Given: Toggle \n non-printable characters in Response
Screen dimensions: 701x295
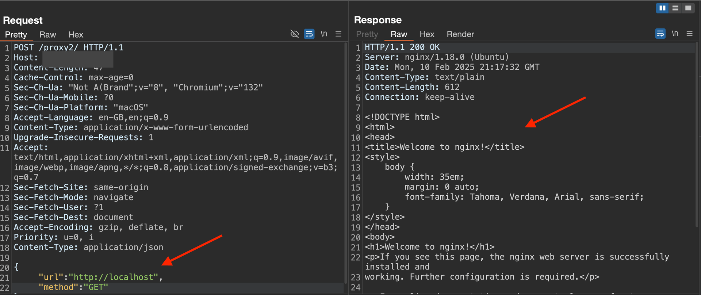Looking at the screenshot, I should point(675,34).
